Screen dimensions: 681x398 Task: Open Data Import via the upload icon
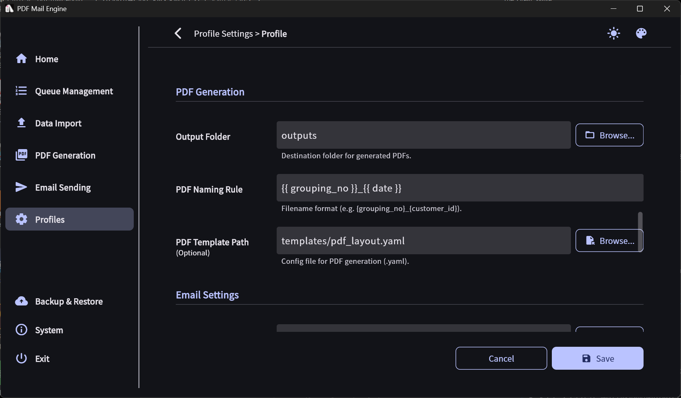(x=21, y=123)
